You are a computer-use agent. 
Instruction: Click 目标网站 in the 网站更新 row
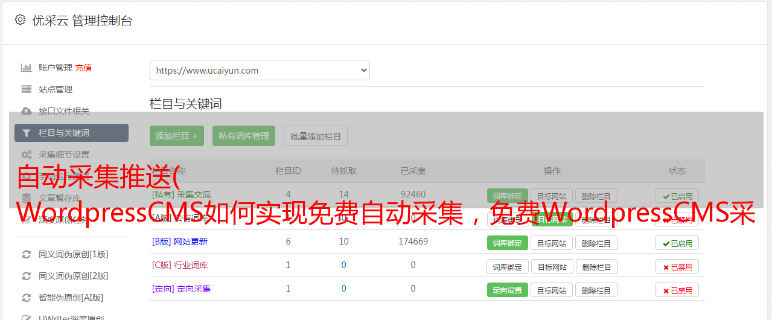coord(552,243)
